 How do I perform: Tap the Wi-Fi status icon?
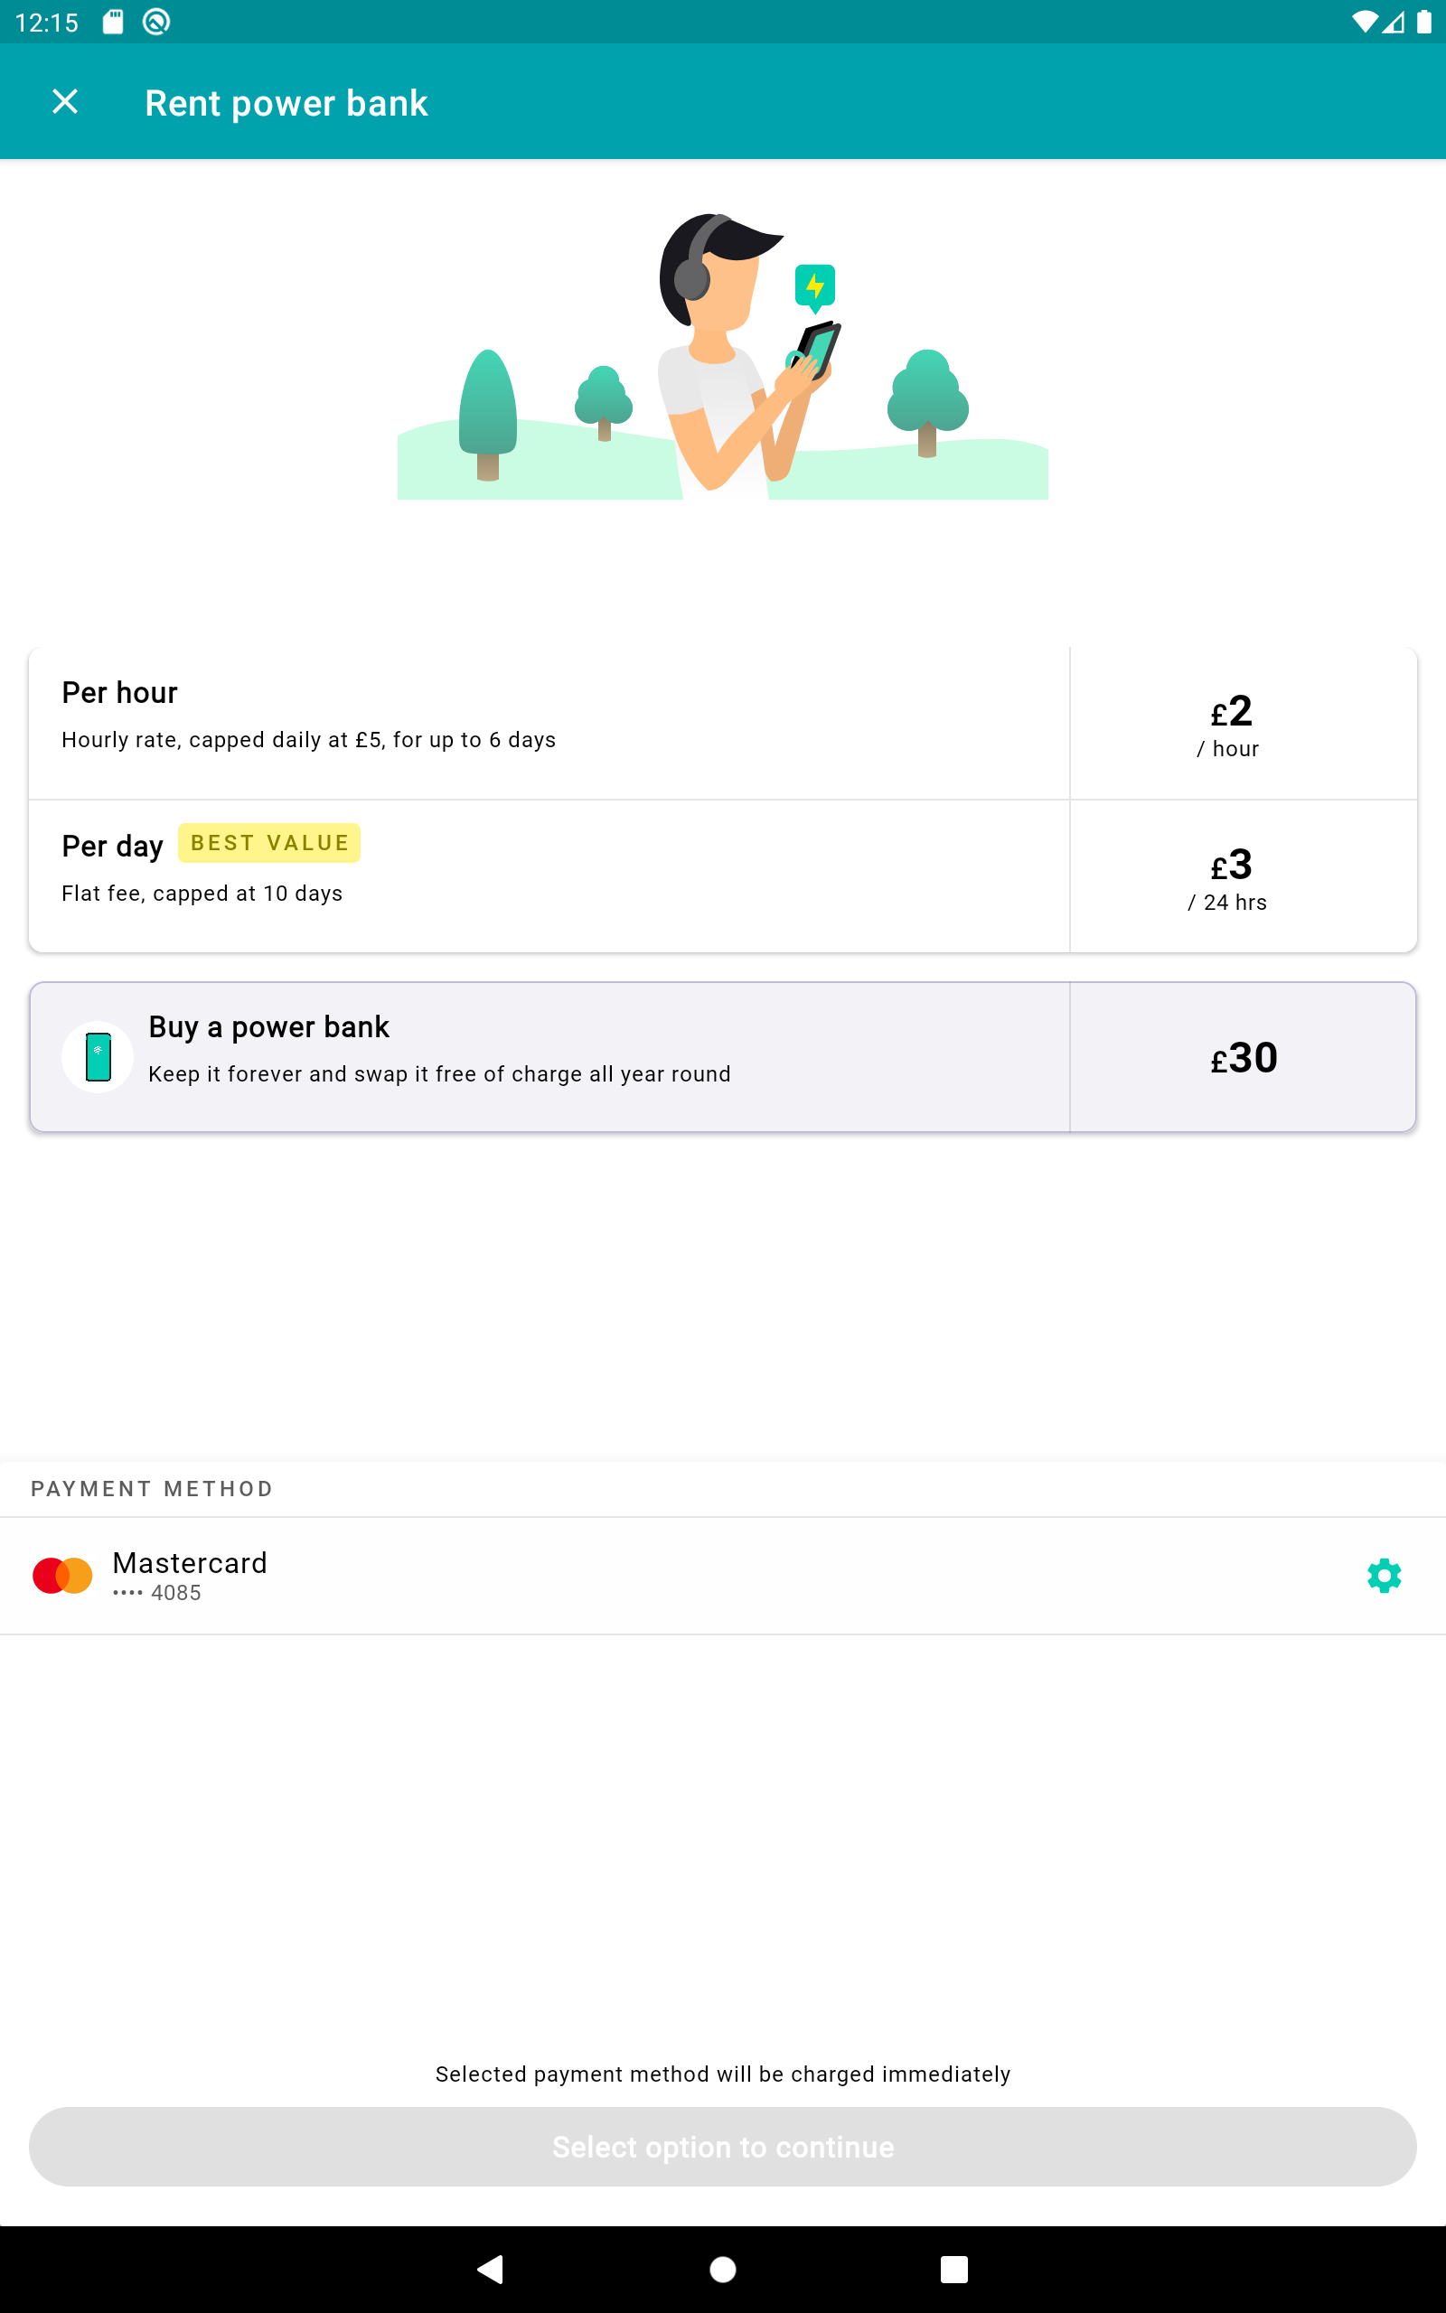point(1363,22)
